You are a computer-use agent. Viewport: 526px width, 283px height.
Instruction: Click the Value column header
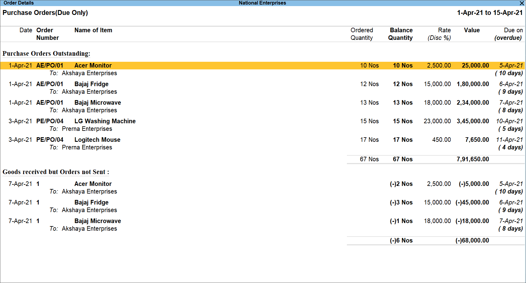[472, 30]
